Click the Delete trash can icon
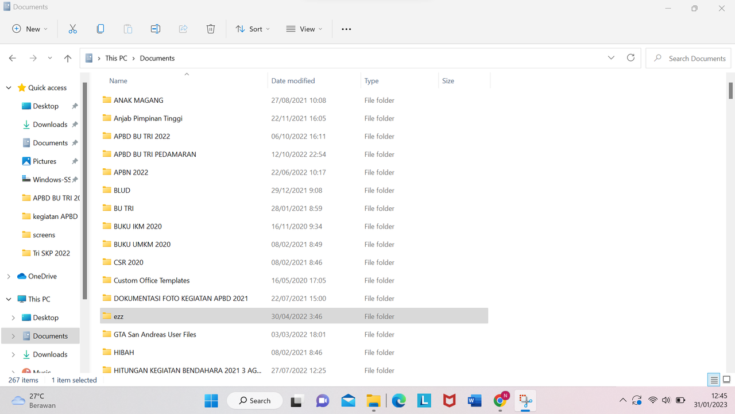 211,29
